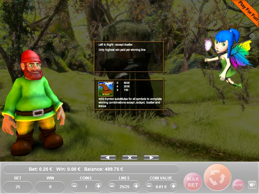
Task: Close the paytable info screen
Action: pyautogui.click(x=129, y=157)
